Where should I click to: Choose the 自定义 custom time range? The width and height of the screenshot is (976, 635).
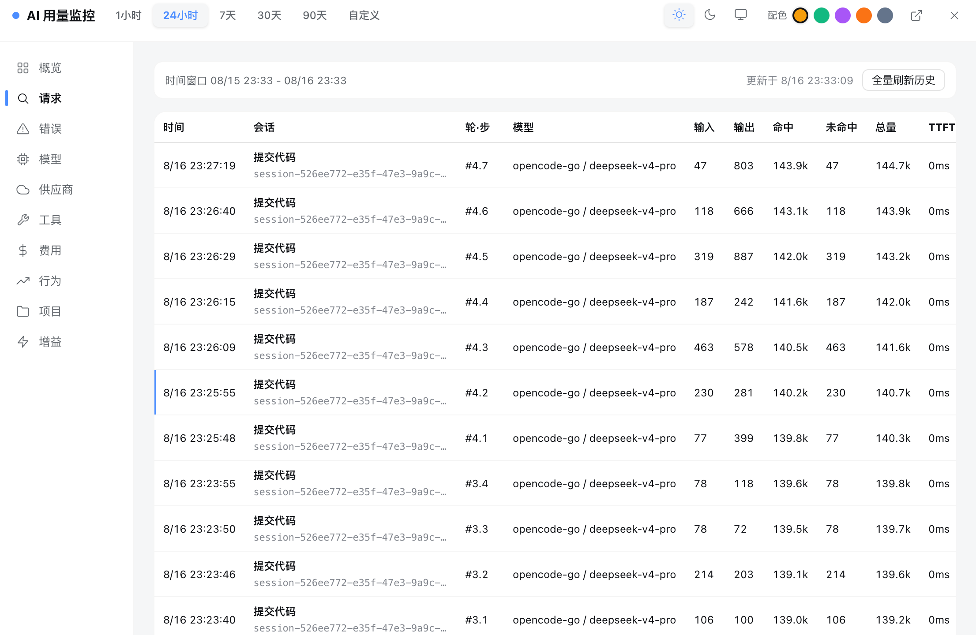[x=364, y=15]
